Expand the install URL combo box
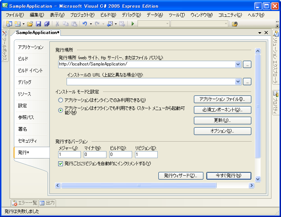This screenshot has width=281, height=217. 238,82
